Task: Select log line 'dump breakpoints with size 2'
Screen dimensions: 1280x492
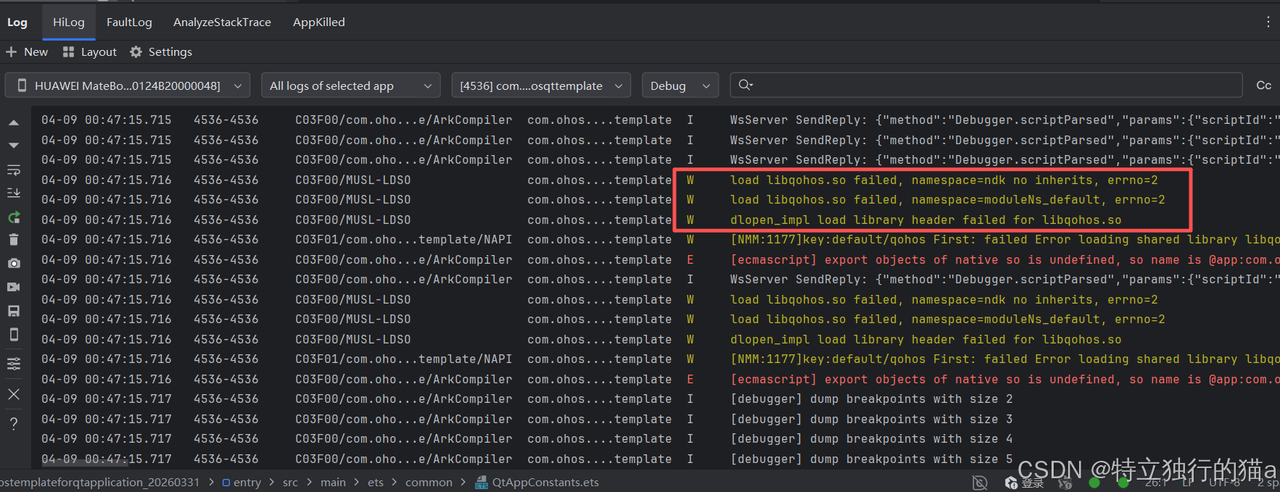Action: 871,399
